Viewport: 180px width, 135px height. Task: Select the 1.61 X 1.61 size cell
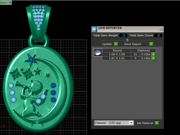pos(117,58)
